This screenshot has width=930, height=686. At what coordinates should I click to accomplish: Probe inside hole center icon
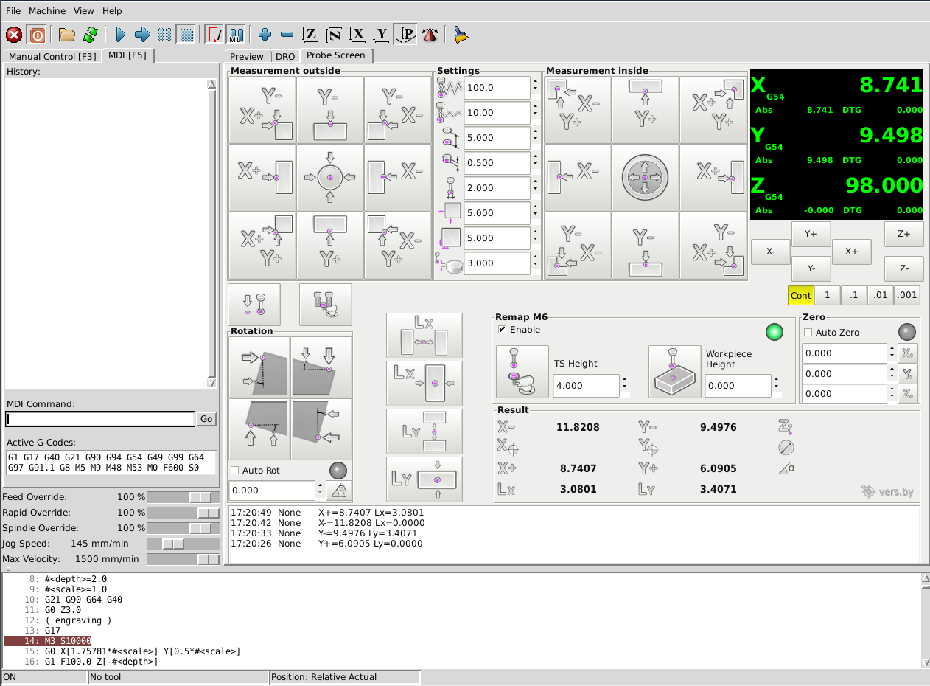coord(645,178)
